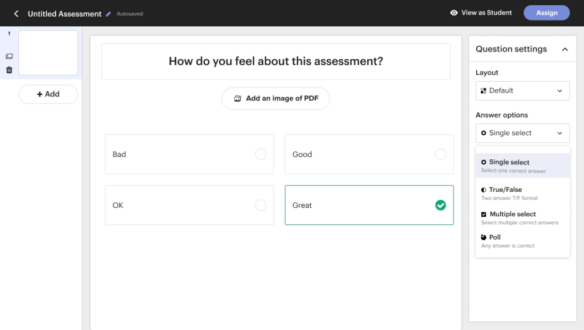The image size is (584, 330).
Task: Uncheck the green checkmark on Great
Action: coord(440,205)
